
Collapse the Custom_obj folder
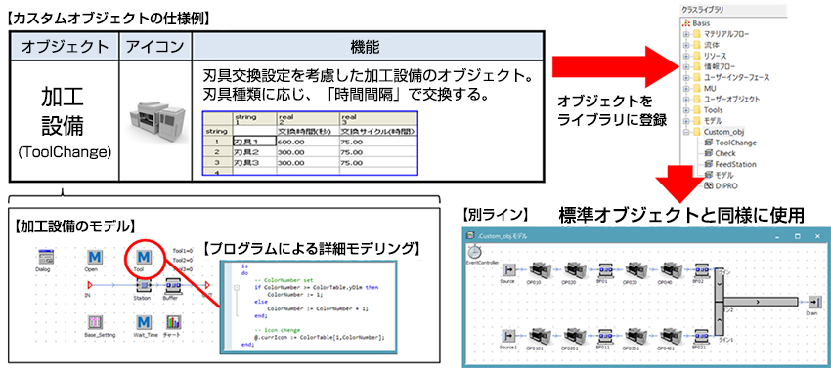pos(686,132)
